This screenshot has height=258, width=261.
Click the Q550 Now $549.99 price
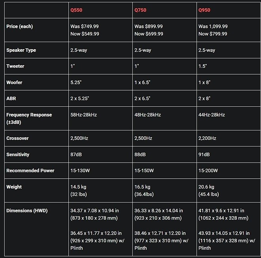85,34
